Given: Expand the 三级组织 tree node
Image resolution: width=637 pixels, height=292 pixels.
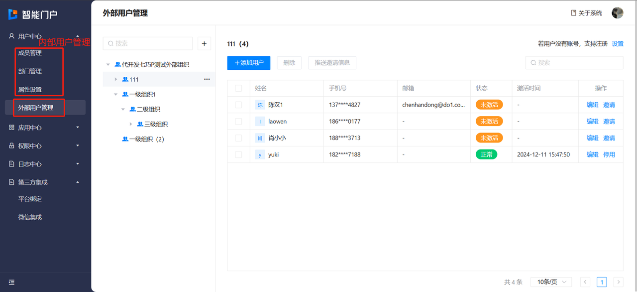Looking at the screenshot, I should pyautogui.click(x=131, y=124).
